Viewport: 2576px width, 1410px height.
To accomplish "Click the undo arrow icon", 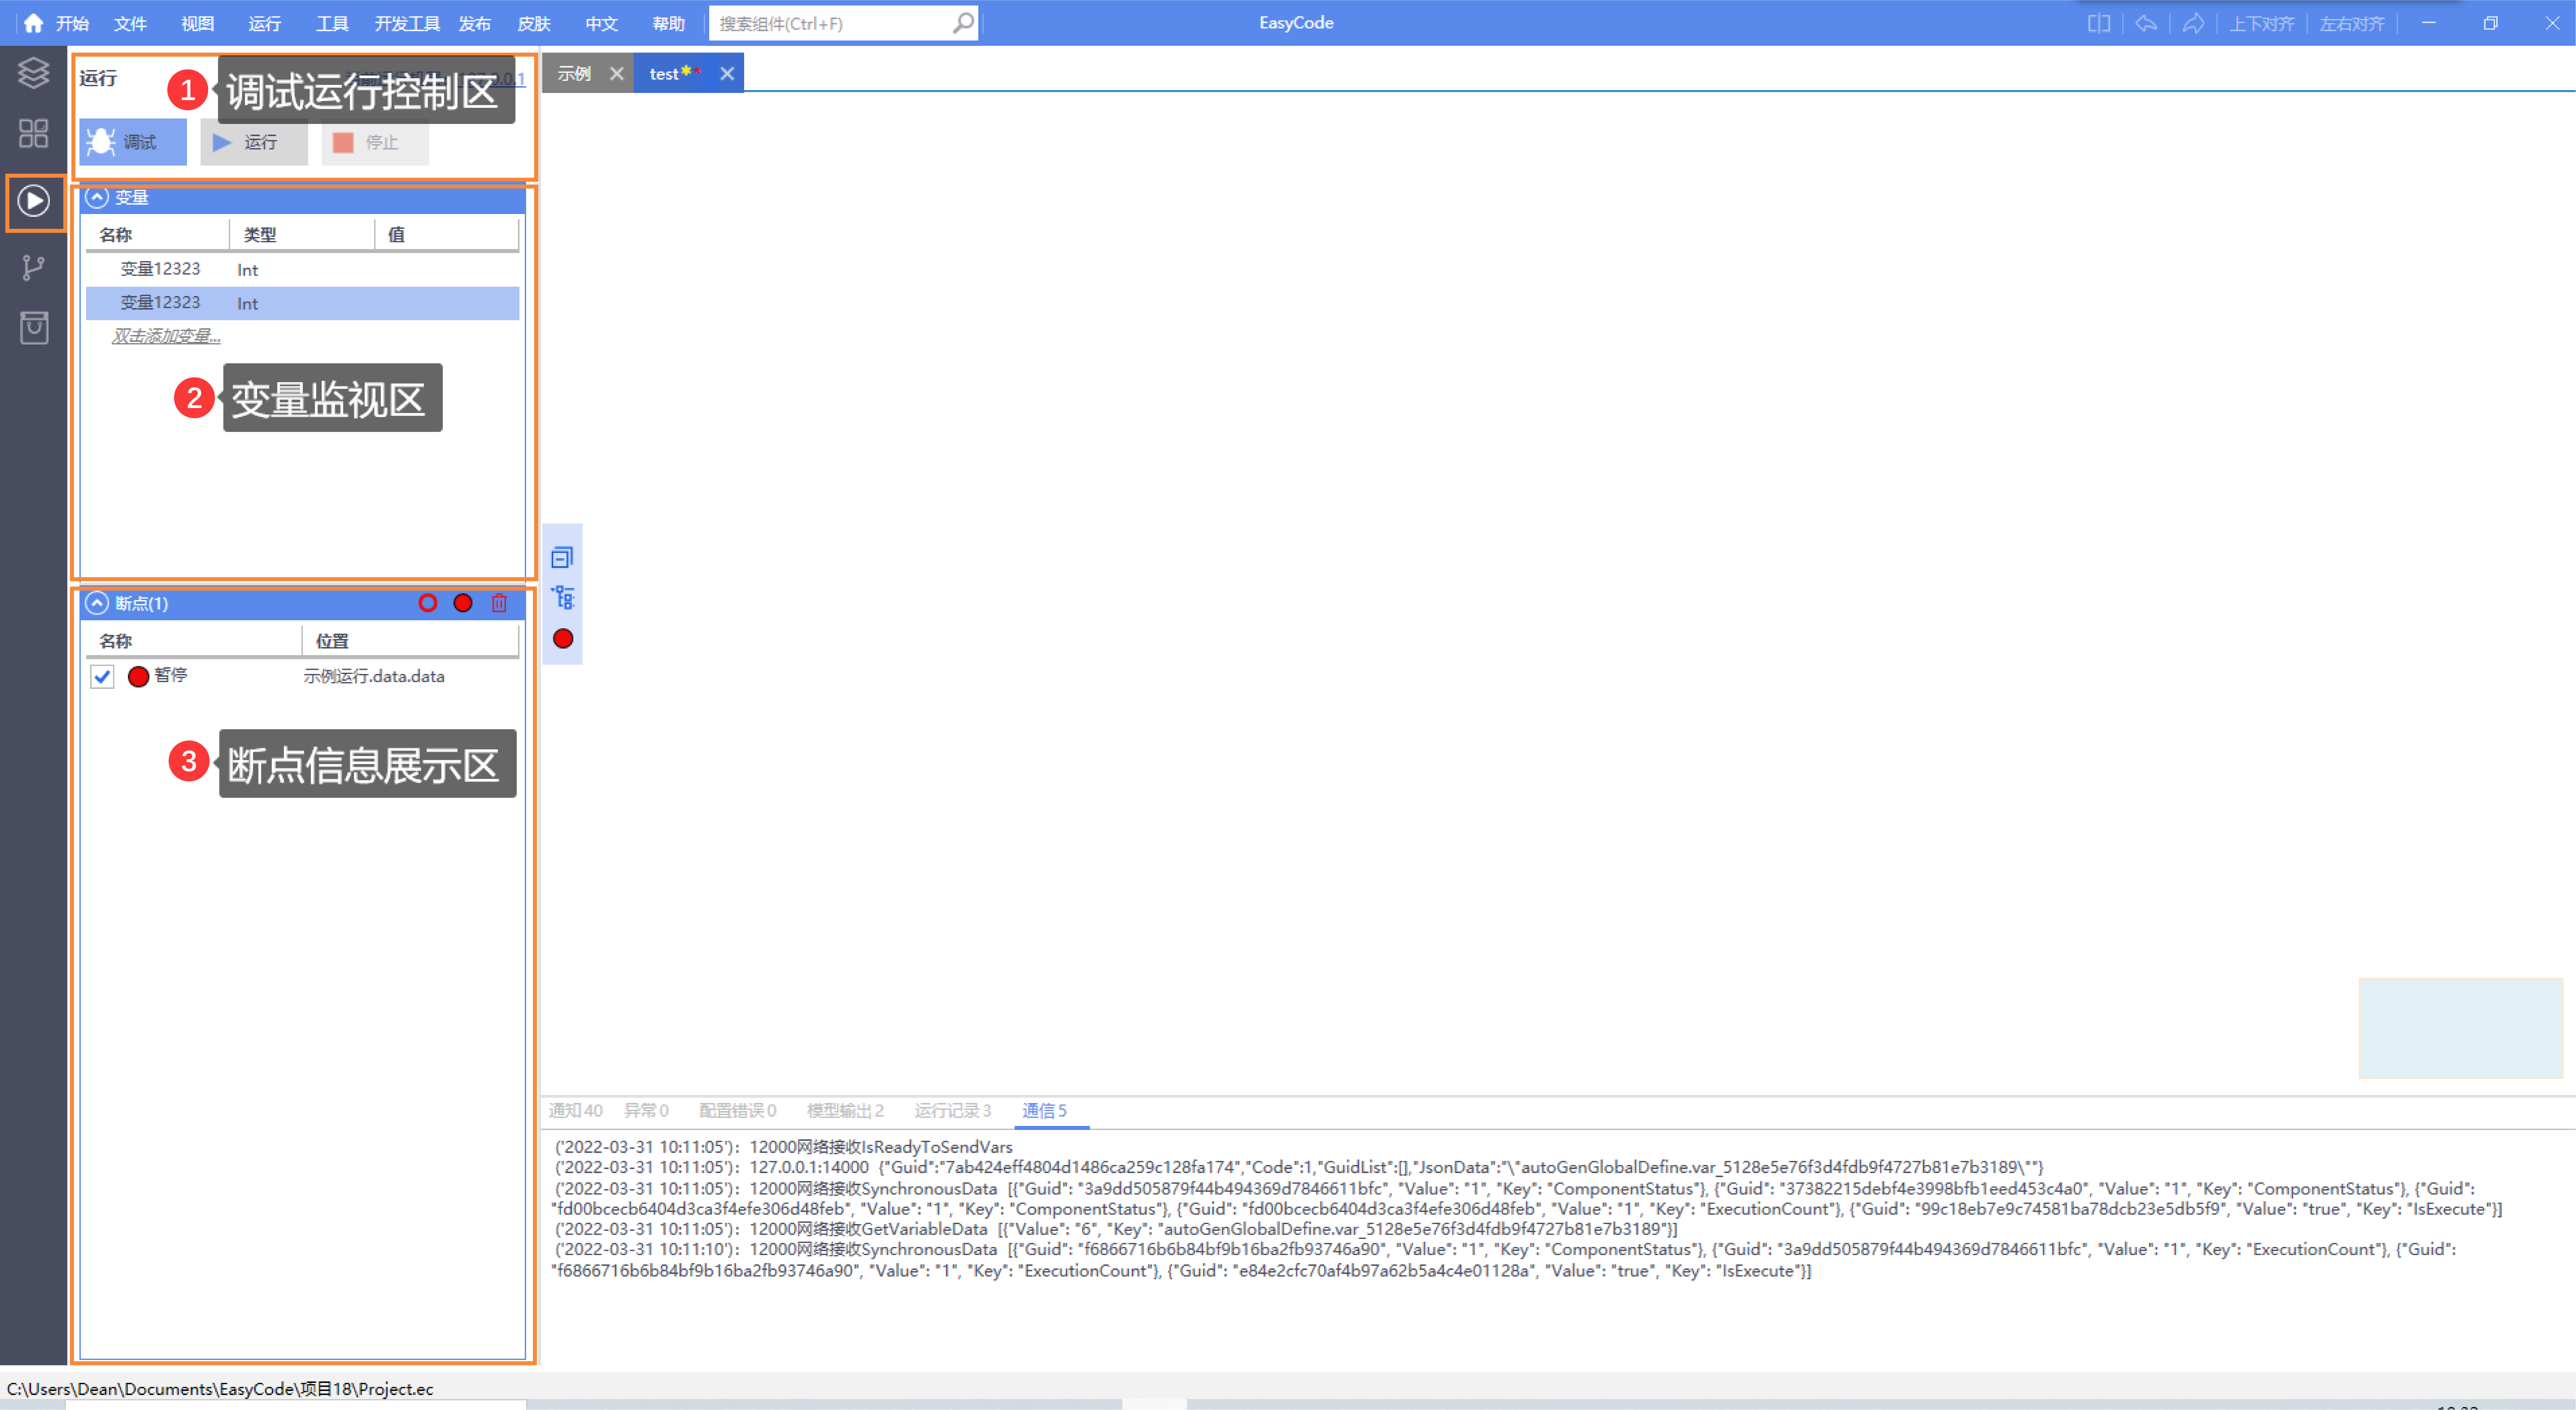I will pos(2146,23).
